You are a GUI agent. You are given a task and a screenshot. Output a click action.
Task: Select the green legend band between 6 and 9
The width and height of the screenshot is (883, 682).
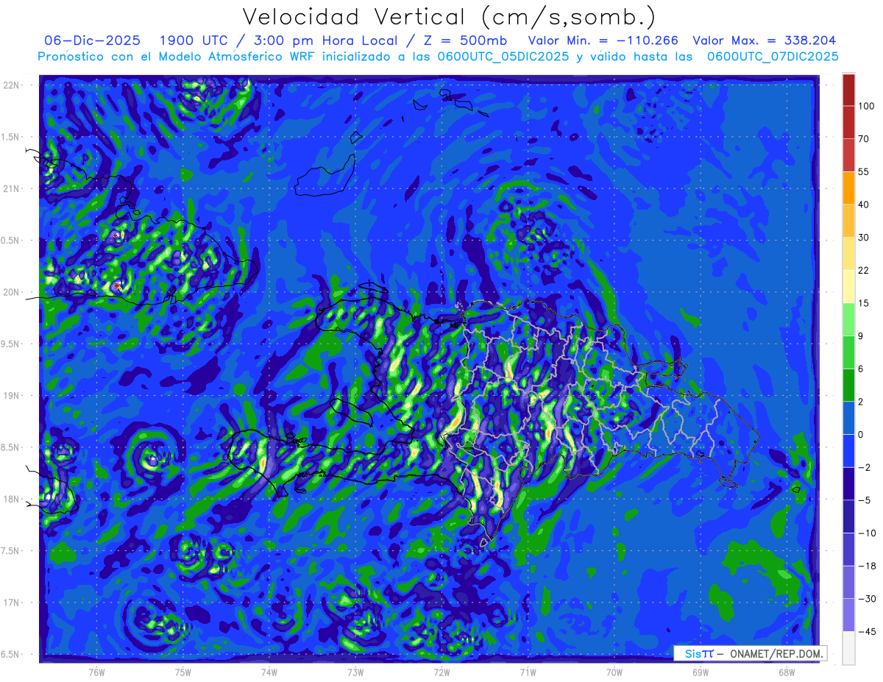pyautogui.click(x=848, y=352)
